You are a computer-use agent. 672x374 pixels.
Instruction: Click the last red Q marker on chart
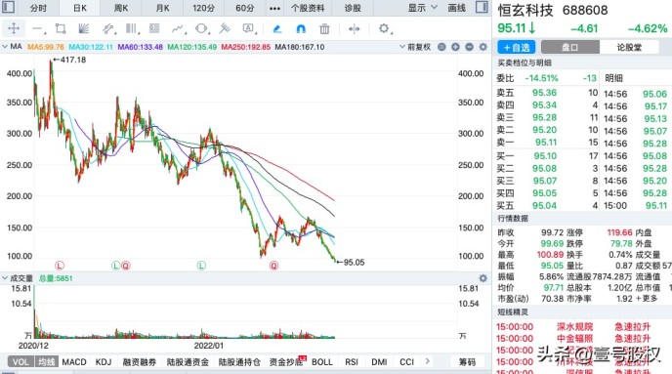click(x=273, y=266)
